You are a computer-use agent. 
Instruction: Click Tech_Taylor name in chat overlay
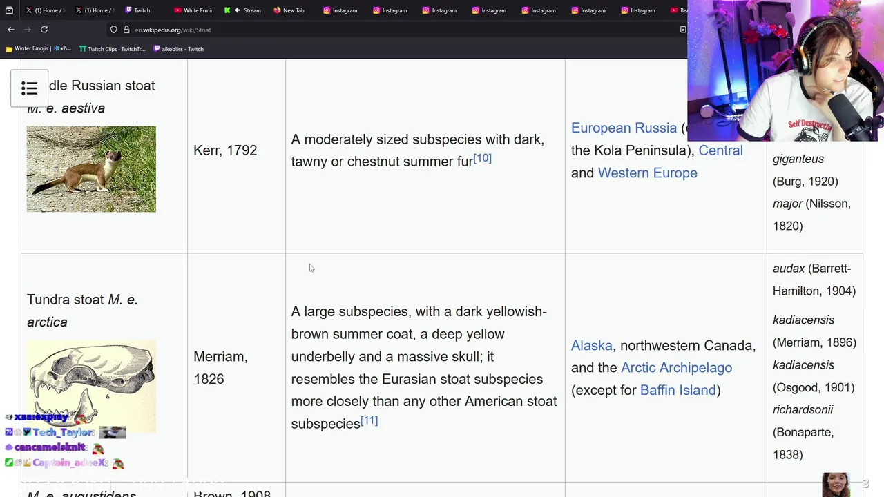pos(63,432)
